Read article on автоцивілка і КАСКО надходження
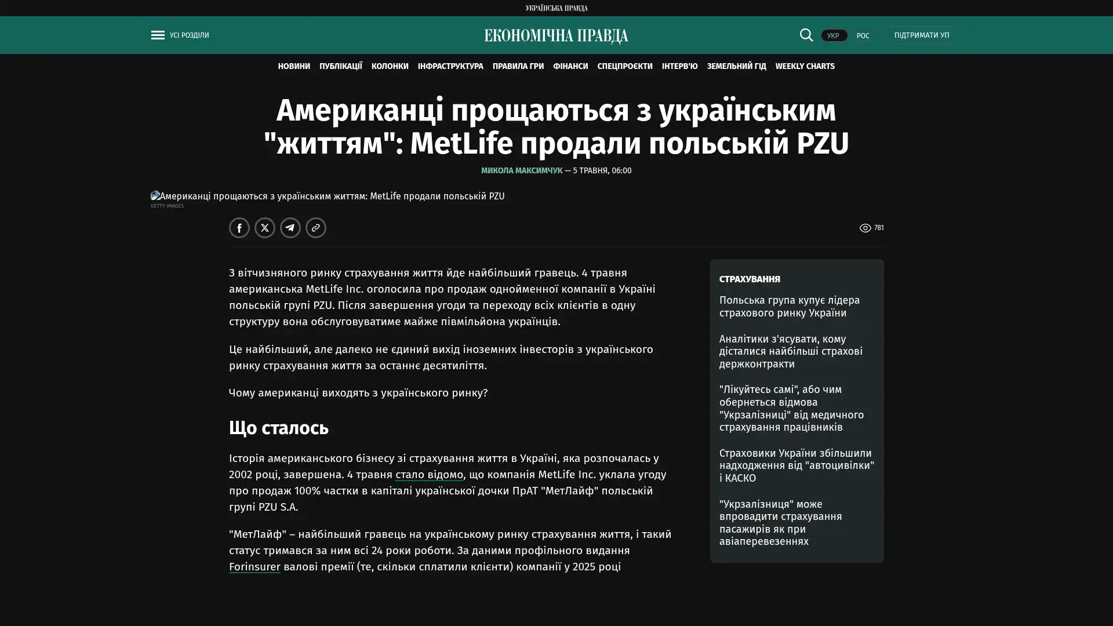Image resolution: width=1113 pixels, height=626 pixels. tap(796, 465)
